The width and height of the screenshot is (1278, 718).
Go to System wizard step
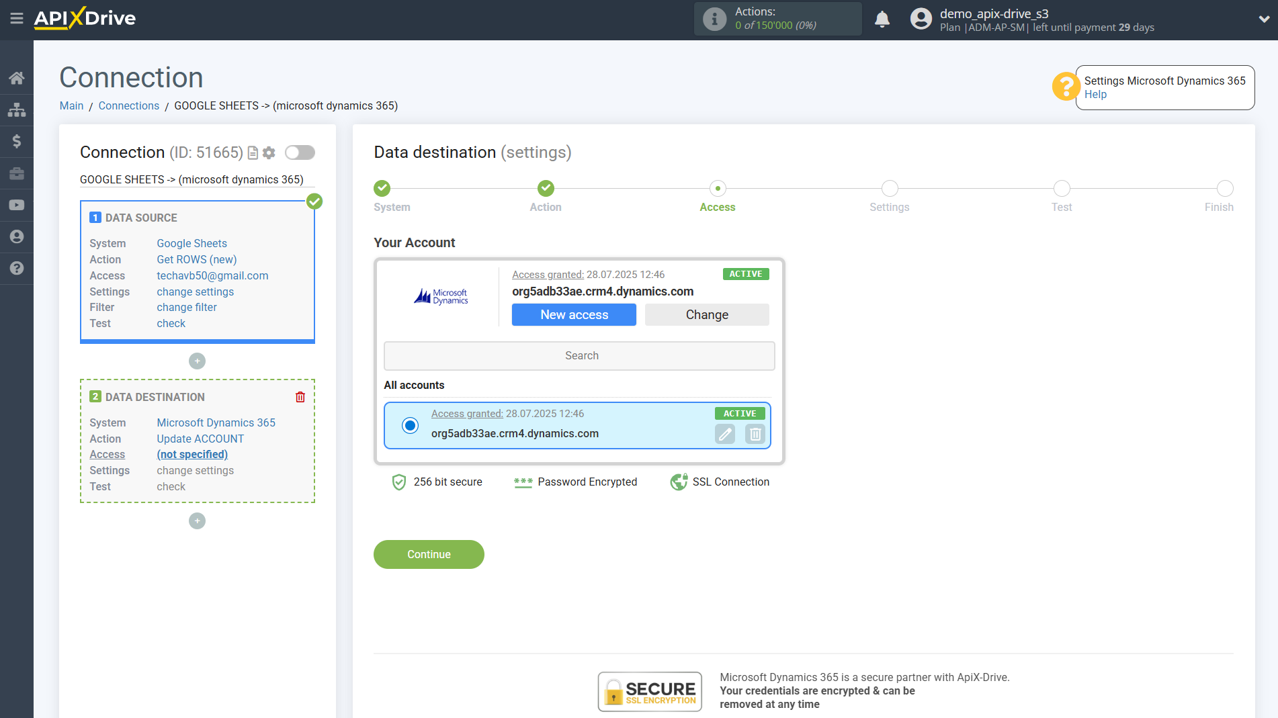[x=382, y=188]
